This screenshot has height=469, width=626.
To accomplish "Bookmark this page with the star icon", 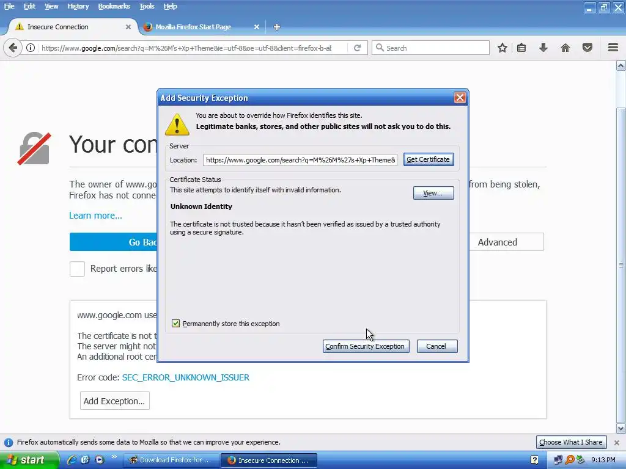I will 503,48.
